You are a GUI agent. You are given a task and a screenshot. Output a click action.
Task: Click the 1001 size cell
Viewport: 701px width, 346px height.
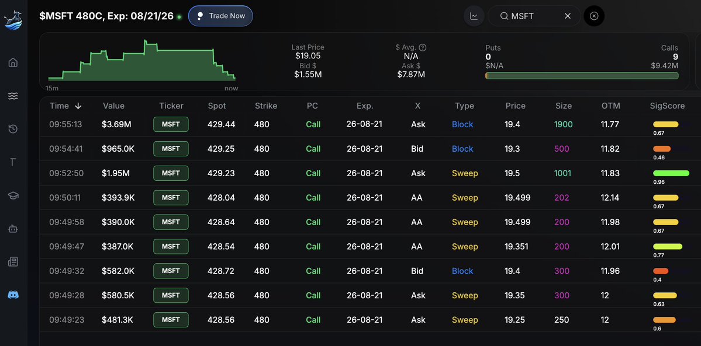563,173
